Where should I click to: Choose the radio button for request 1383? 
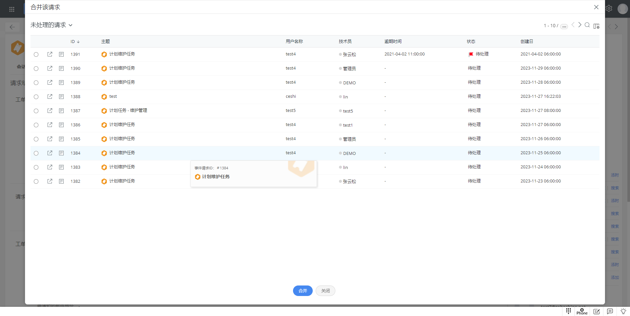tap(36, 167)
